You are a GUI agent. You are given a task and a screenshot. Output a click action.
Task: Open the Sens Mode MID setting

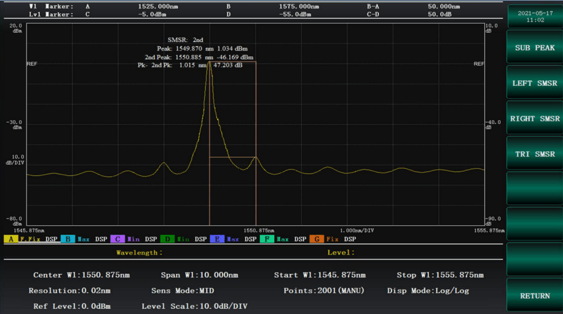(182, 291)
